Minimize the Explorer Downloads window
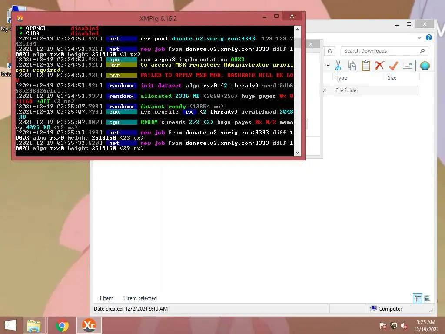 pyautogui.click(x=397, y=24)
